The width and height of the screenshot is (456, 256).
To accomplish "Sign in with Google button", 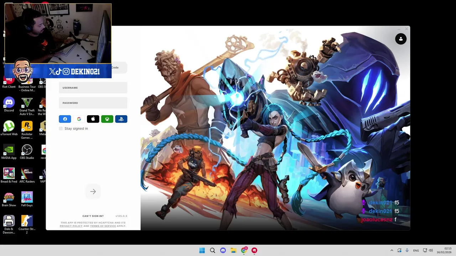I will click(x=79, y=119).
